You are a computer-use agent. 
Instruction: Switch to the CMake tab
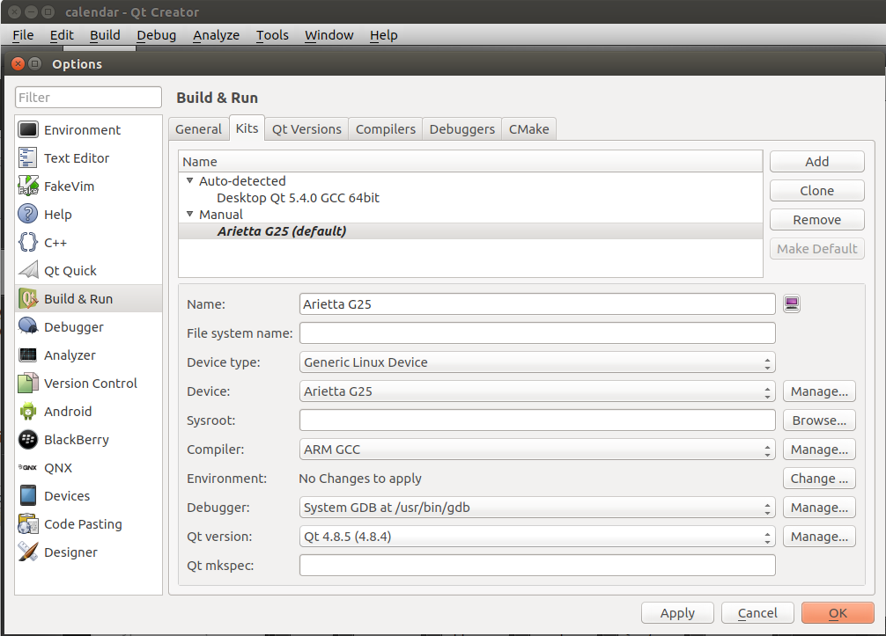529,129
